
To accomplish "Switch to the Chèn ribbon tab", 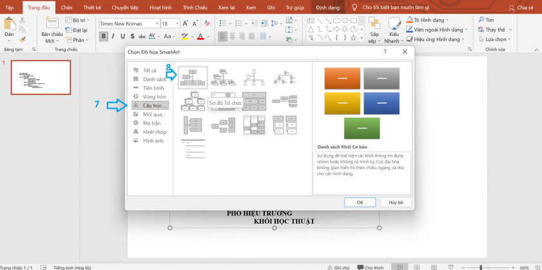I will [x=66, y=7].
